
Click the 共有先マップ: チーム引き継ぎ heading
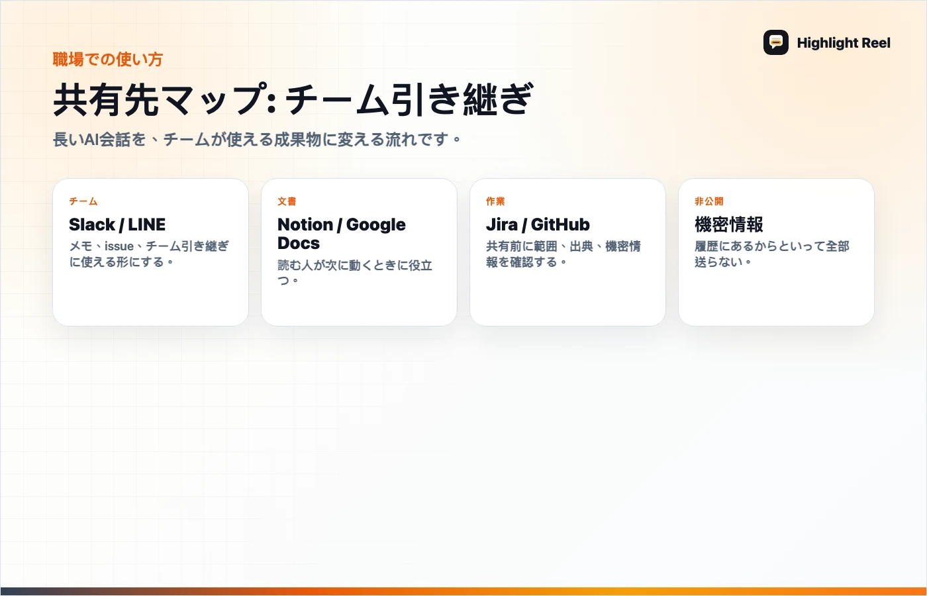pyautogui.click(x=293, y=99)
